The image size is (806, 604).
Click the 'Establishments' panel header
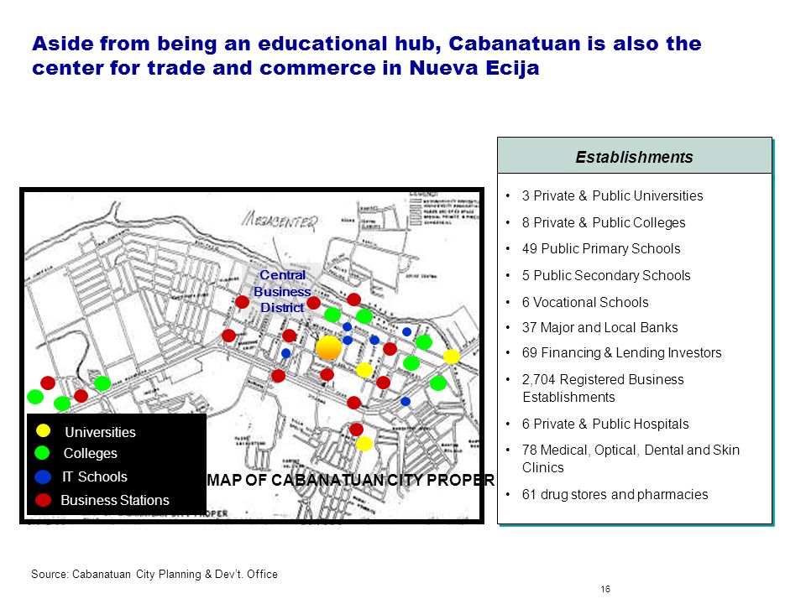click(635, 156)
